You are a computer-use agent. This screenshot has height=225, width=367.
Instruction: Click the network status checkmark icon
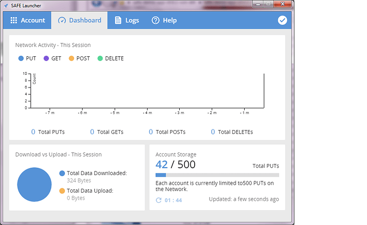[x=282, y=20]
